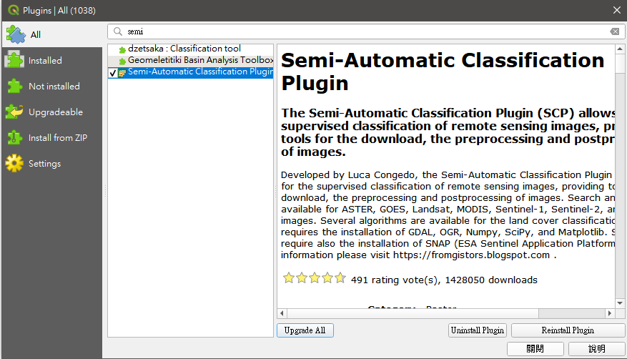Select Semi-Automatic Classification Plugin entry
The width and height of the screenshot is (627, 359).
(x=190, y=72)
